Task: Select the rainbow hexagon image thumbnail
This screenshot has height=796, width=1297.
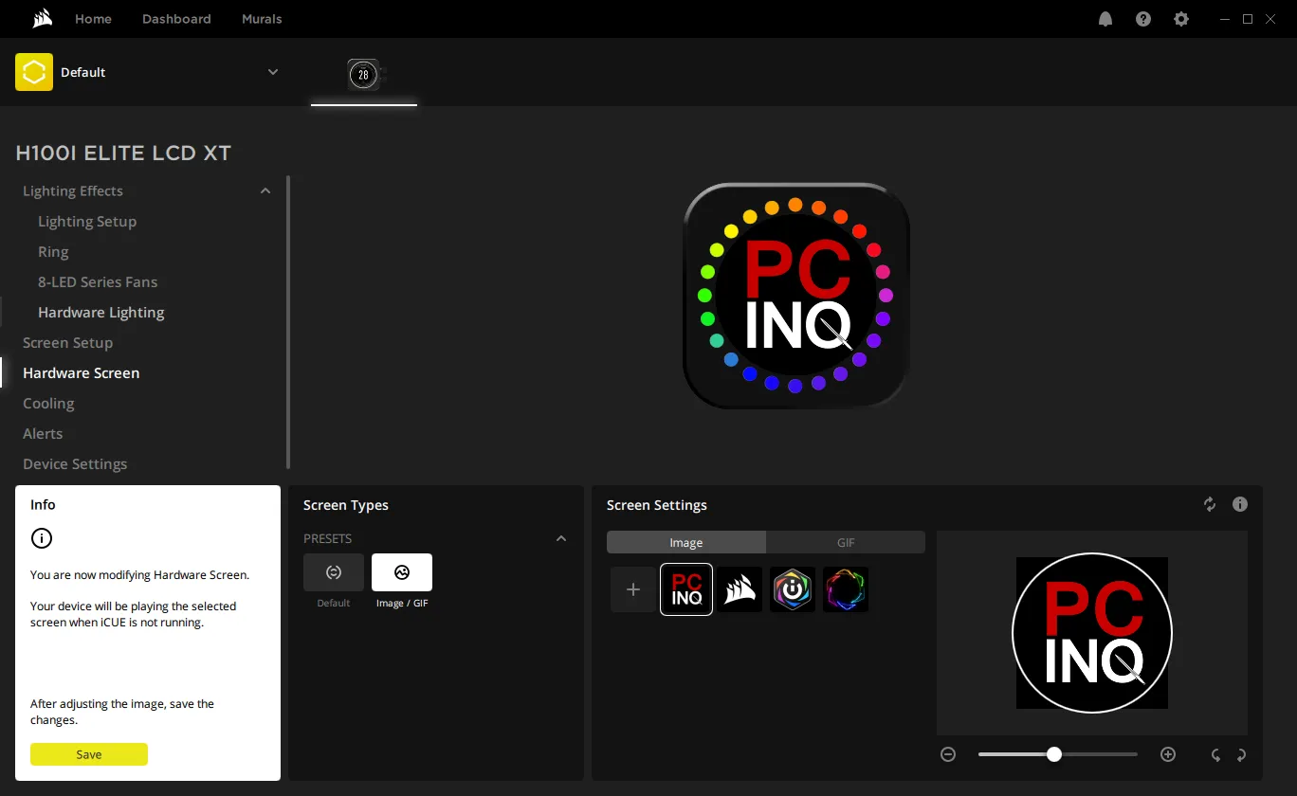Action: click(846, 589)
